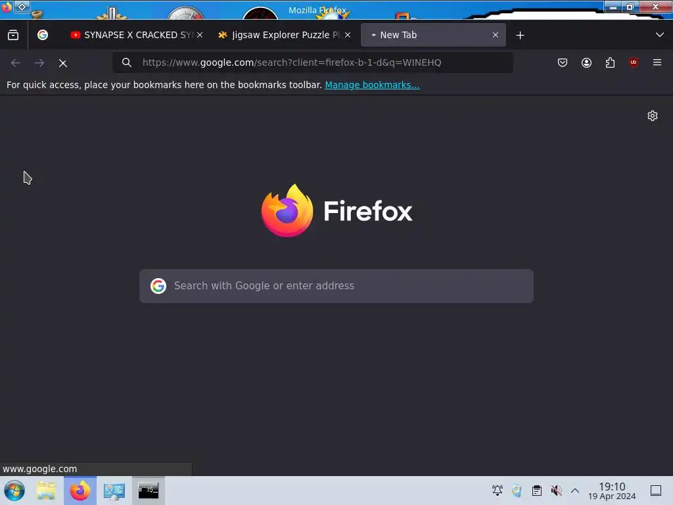Select Firefox in the taskbar
The height and width of the screenshot is (505, 673).
(80, 491)
